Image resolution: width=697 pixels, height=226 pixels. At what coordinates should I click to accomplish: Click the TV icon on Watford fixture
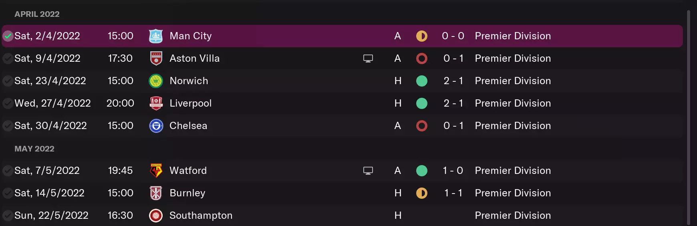pos(368,171)
